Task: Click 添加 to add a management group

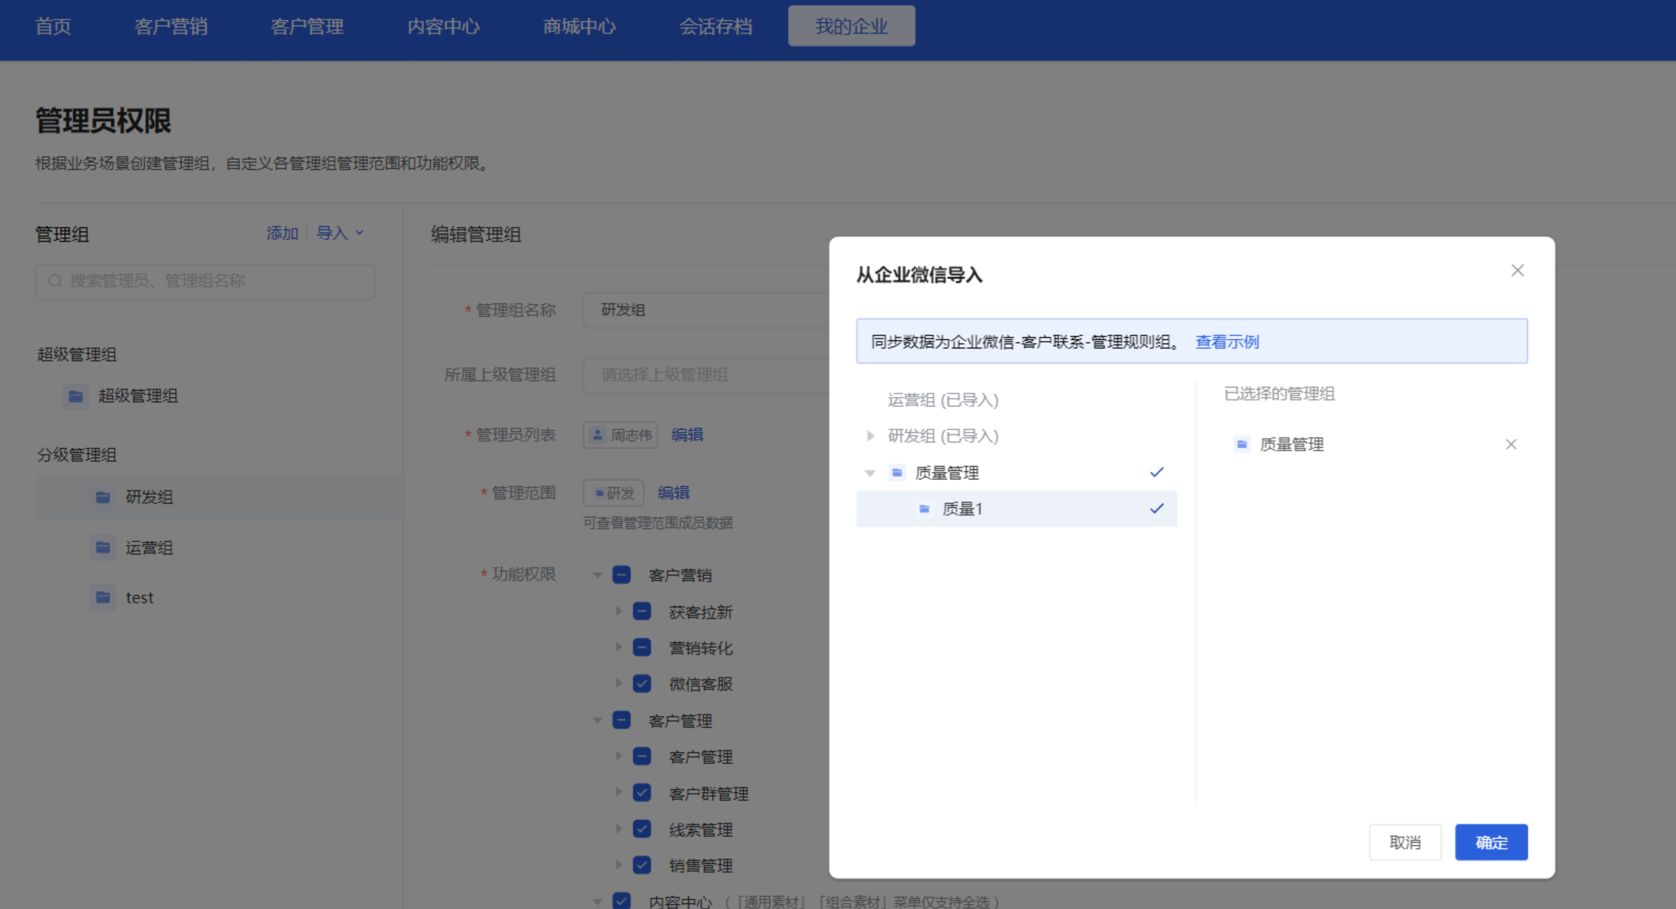Action: [x=282, y=233]
